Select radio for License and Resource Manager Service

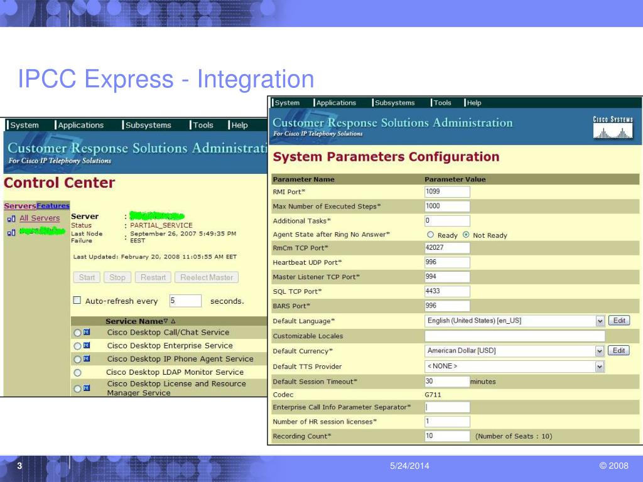point(77,388)
